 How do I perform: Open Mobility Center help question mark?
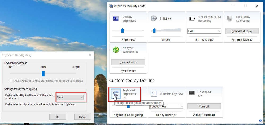pos(260,120)
